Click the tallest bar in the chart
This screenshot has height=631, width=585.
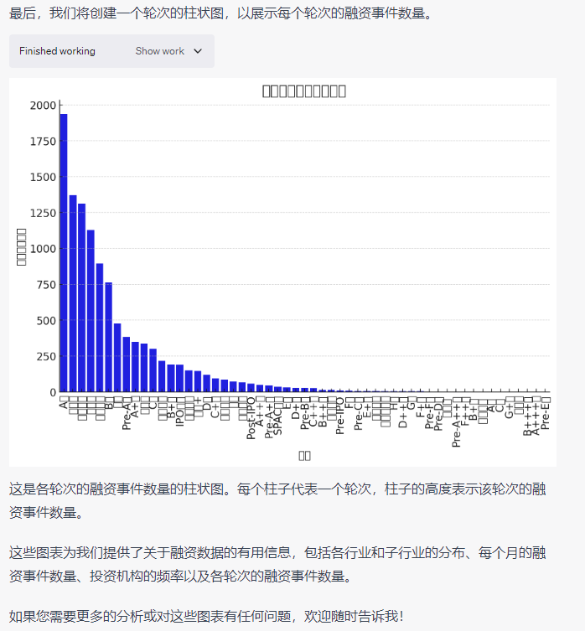coord(64,251)
